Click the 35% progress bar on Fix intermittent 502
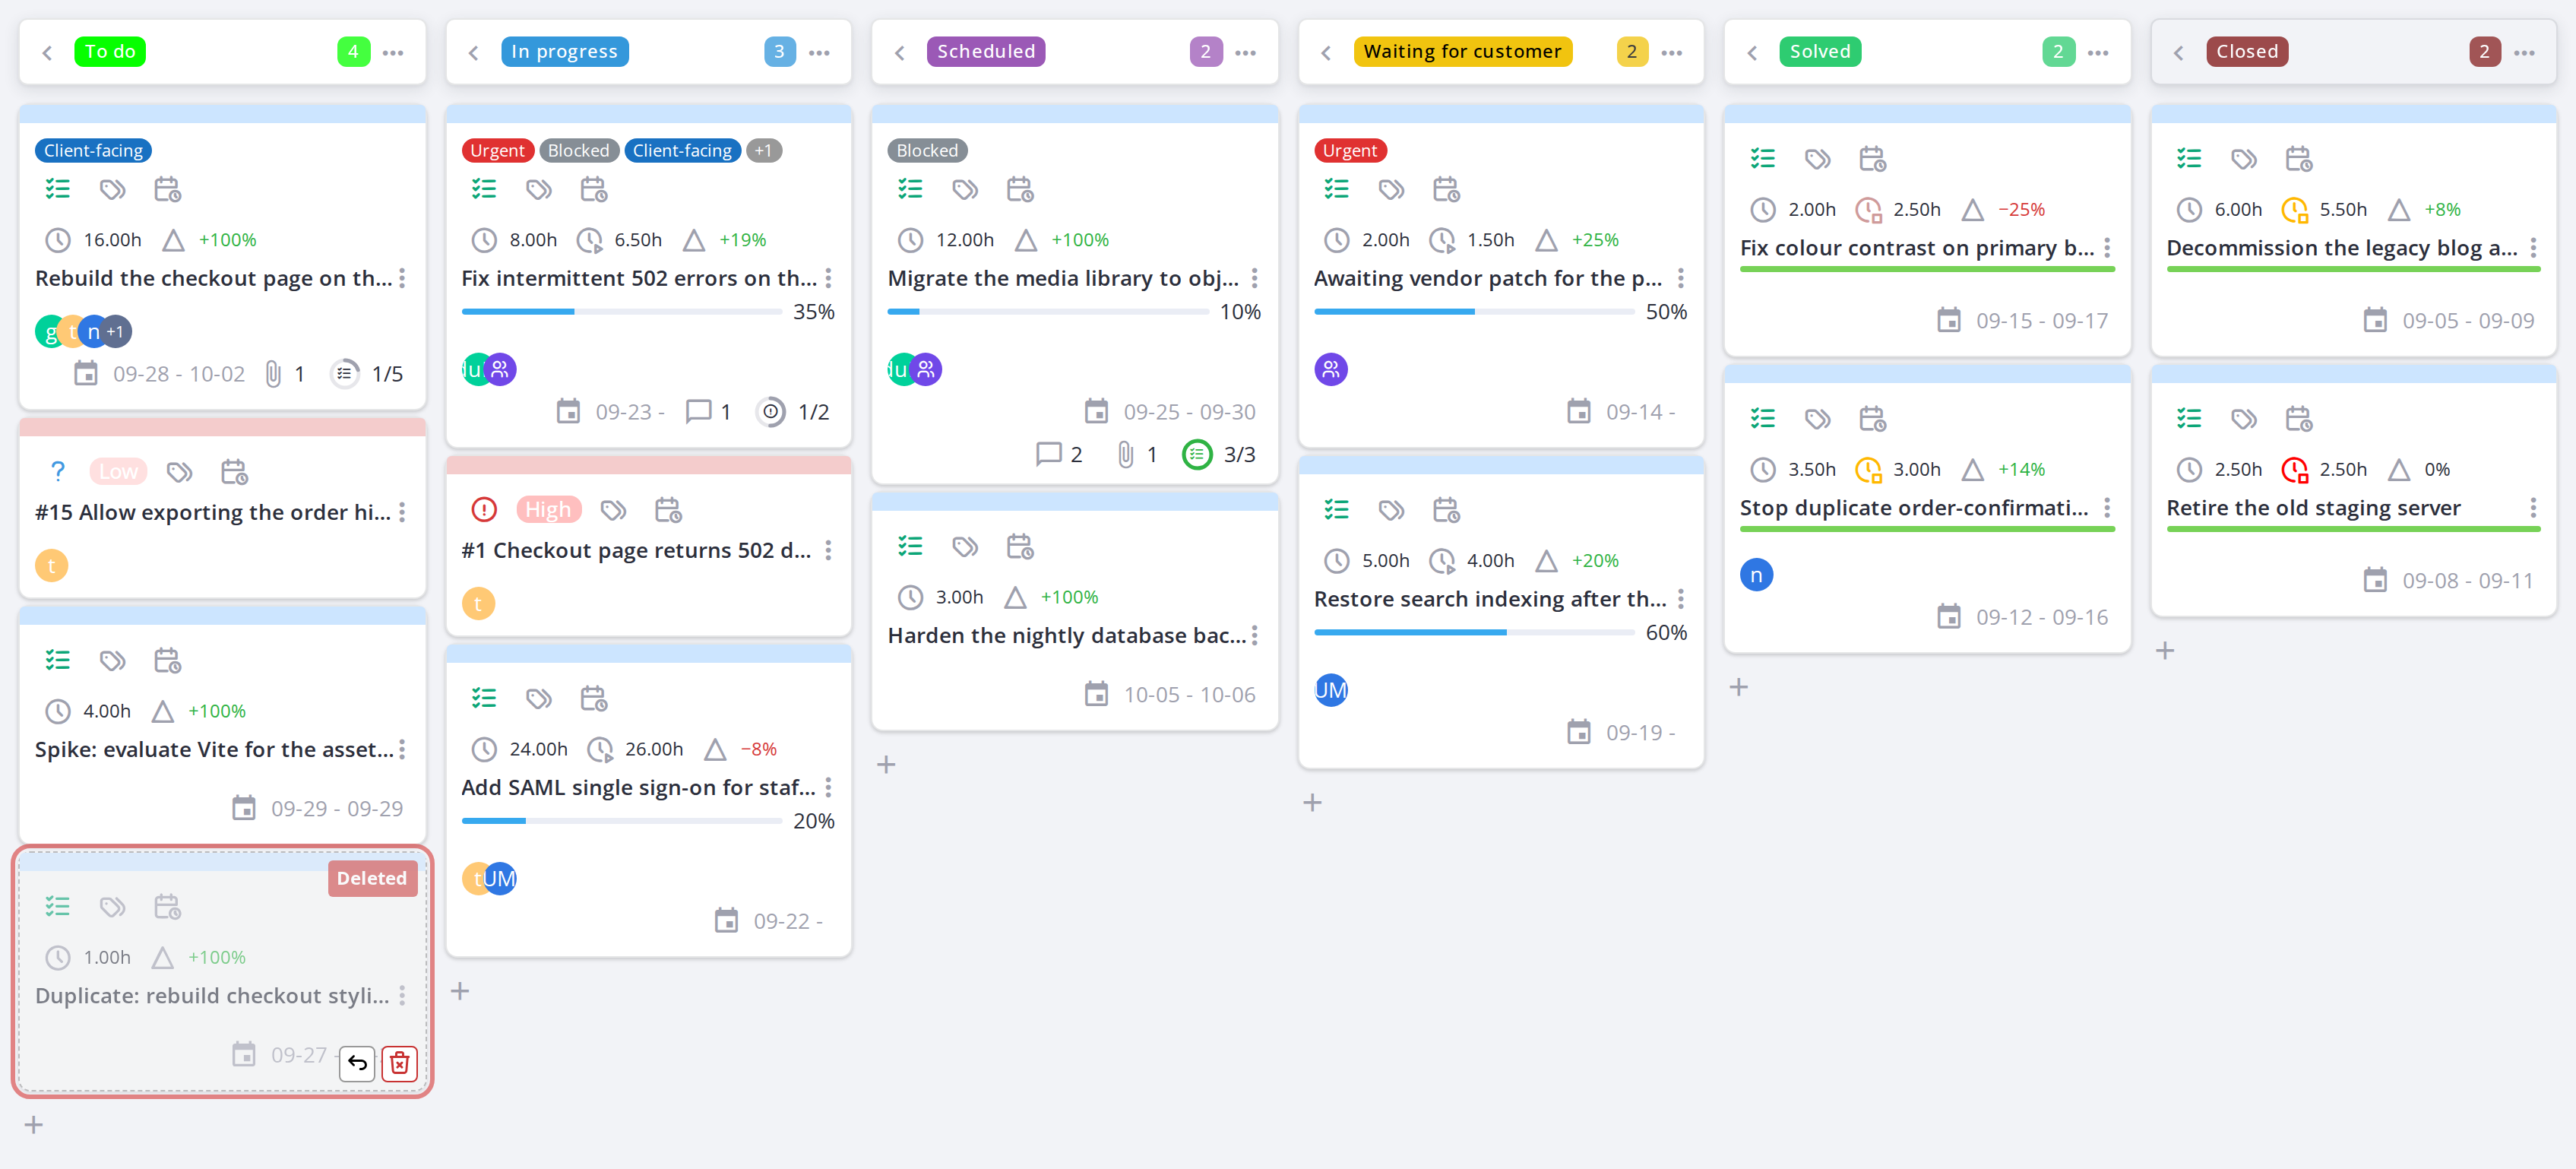This screenshot has width=2576, height=1169. pyautogui.click(x=622, y=312)
